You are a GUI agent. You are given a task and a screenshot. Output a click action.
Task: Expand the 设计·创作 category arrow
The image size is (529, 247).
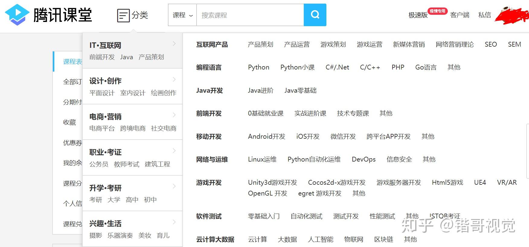tap(174, 79)
